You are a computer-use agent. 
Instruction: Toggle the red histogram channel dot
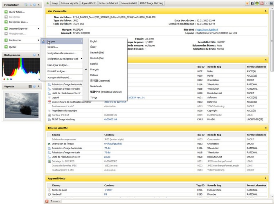point(4,79)
